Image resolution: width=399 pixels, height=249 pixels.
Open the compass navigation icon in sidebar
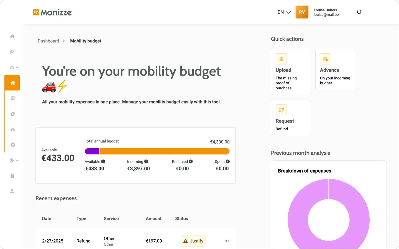(12, 144)
